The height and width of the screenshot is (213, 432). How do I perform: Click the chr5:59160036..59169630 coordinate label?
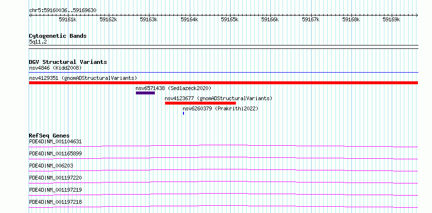[63, 11]
